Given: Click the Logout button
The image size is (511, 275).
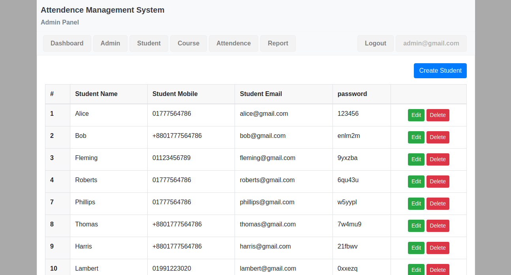Looking at the screenshot, I should click(x=375, y=43).
